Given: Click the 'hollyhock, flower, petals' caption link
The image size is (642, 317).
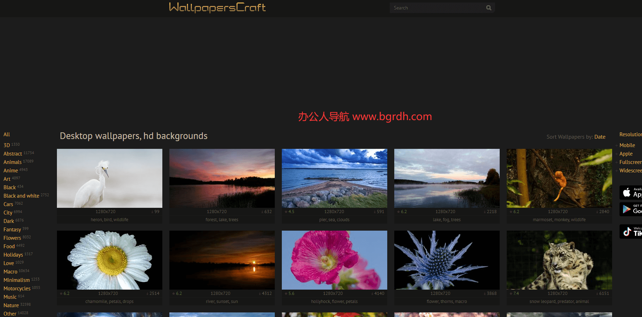Looking at the screenshot, I should (334, 302).
